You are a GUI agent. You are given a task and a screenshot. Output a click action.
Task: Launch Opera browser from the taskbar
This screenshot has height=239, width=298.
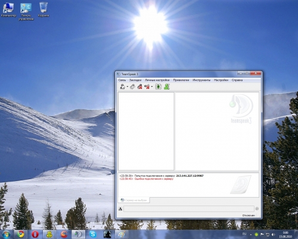[x=35, y=234]
